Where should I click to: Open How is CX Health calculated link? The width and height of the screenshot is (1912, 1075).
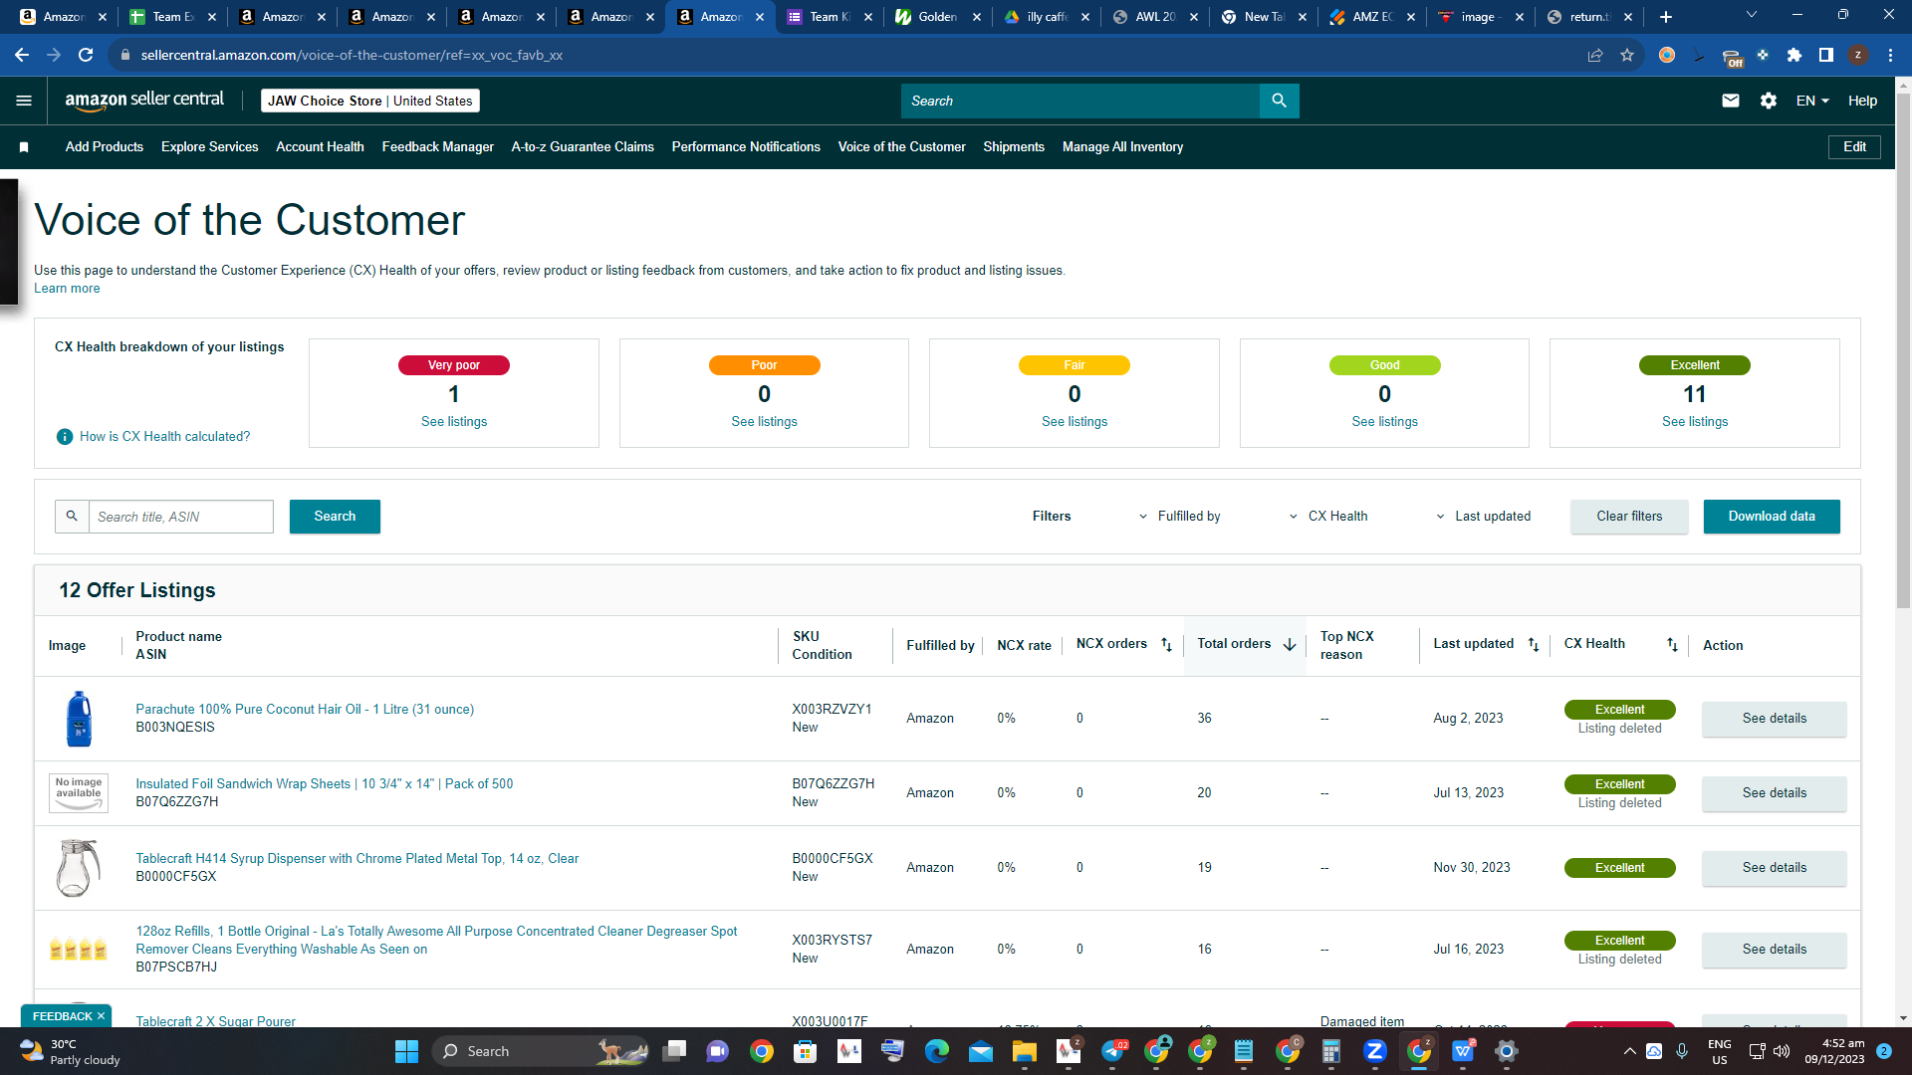(x=165, y=437)
